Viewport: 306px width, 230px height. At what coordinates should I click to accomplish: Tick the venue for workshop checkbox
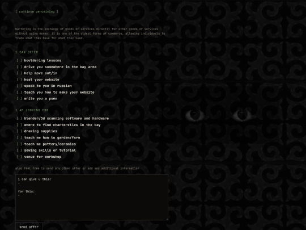coord(19,157)
